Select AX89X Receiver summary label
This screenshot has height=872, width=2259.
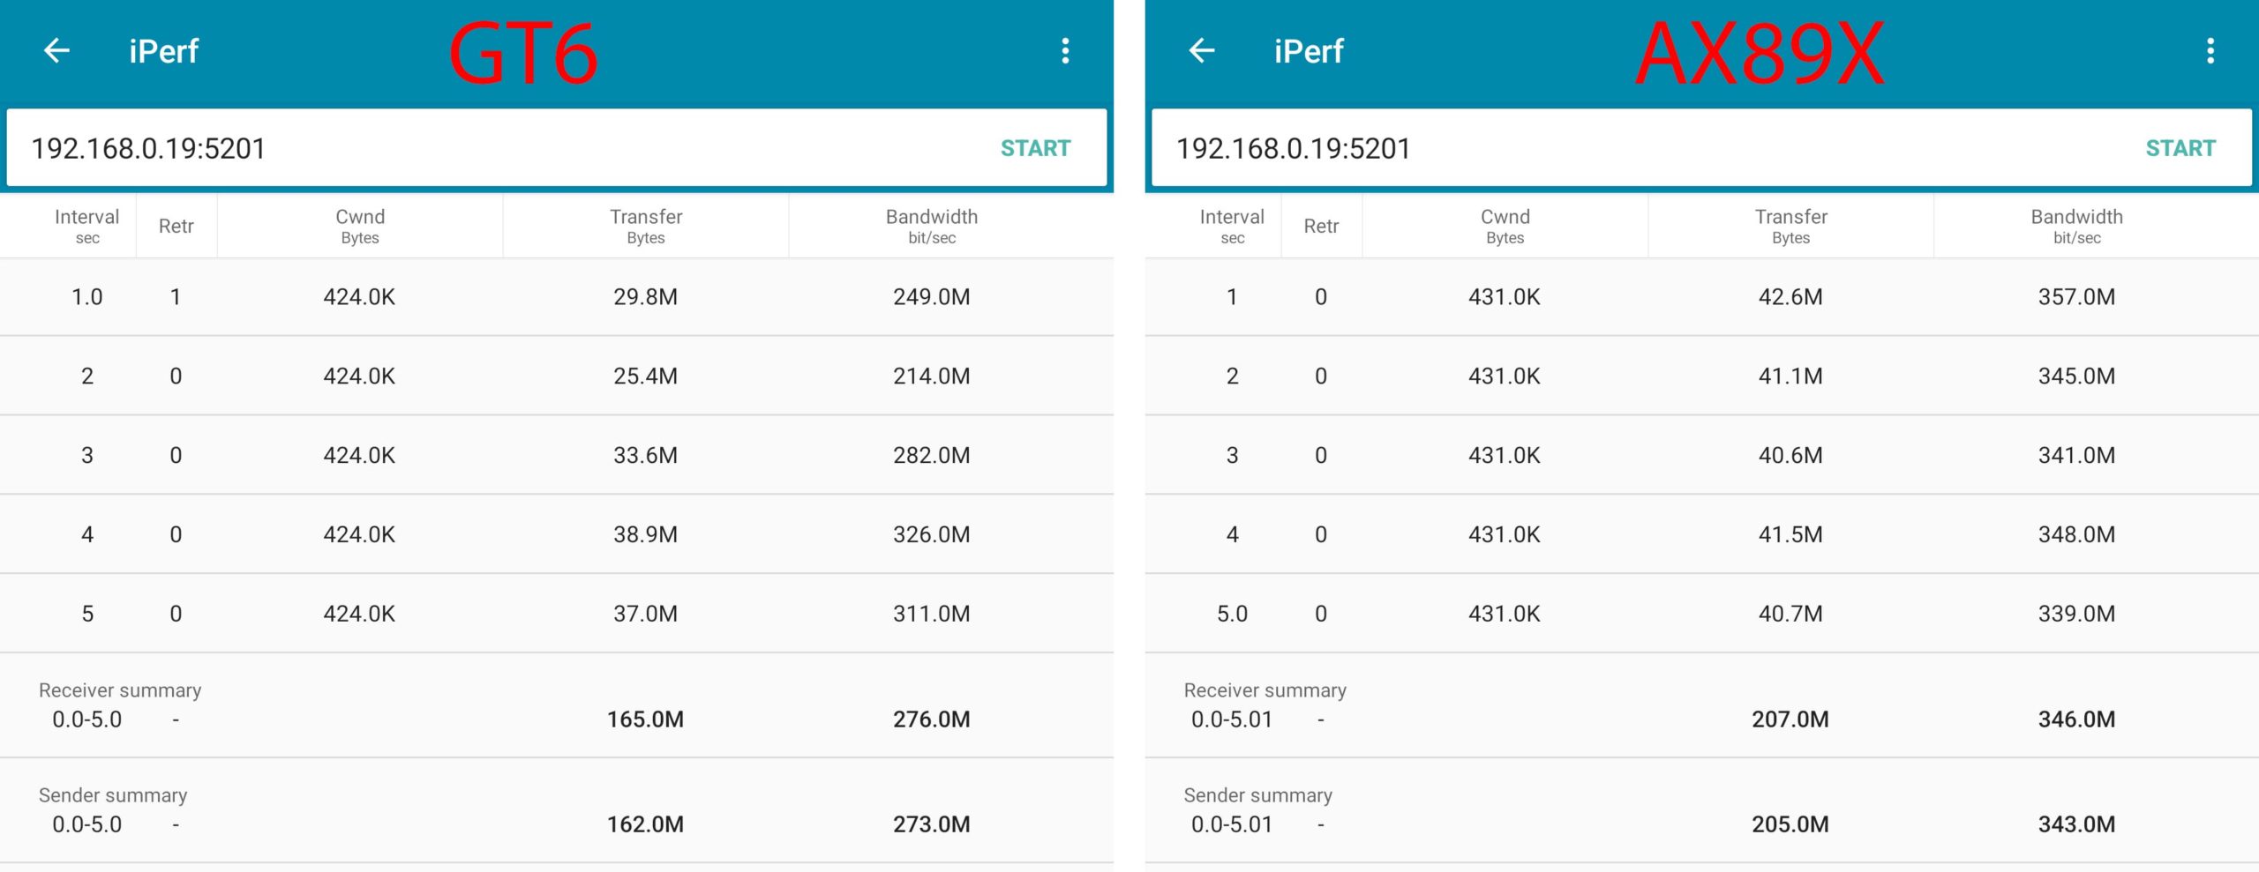1265,690
